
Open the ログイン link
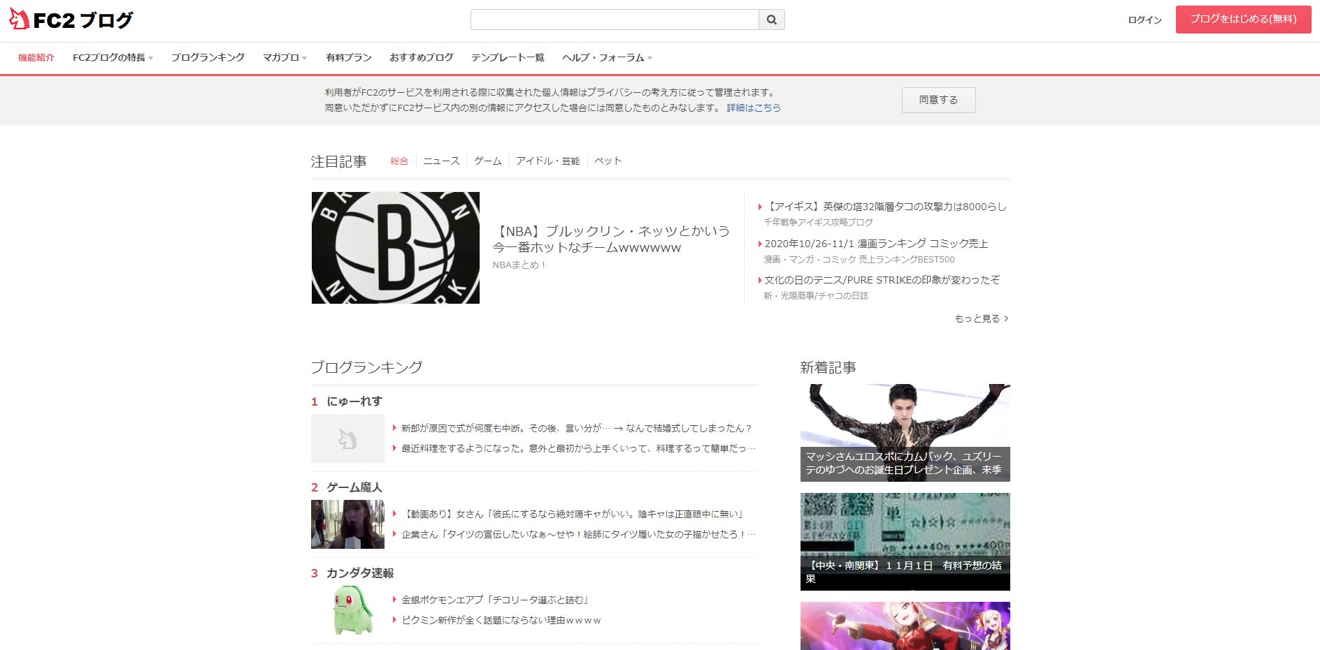1145,20
